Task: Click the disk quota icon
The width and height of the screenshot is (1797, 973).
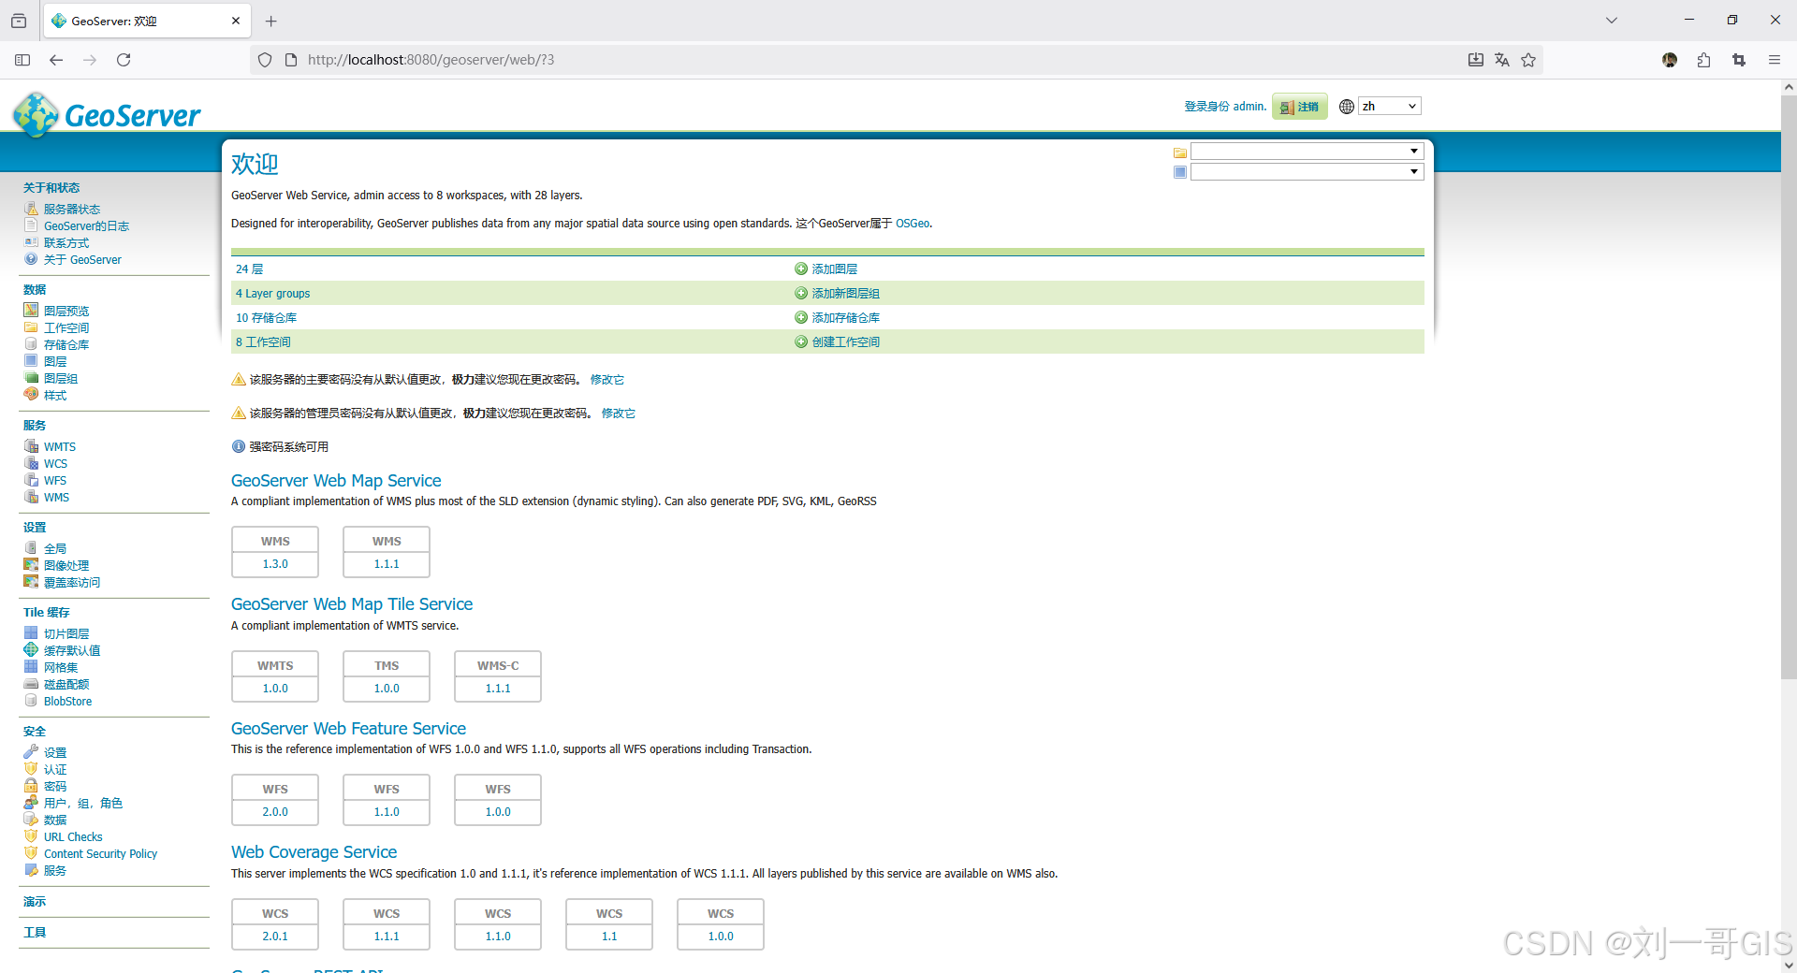Action: point(31,684)
